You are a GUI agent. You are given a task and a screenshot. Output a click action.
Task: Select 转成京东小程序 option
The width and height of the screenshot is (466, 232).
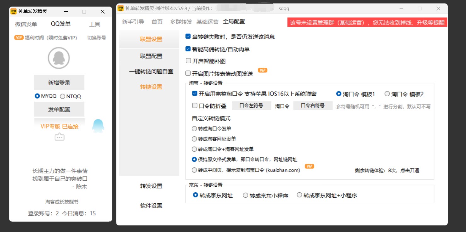(245, 195)
